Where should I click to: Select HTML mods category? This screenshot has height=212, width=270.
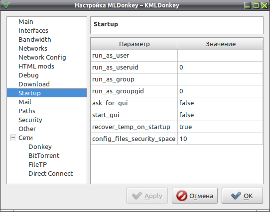click(x=36, y=66)
